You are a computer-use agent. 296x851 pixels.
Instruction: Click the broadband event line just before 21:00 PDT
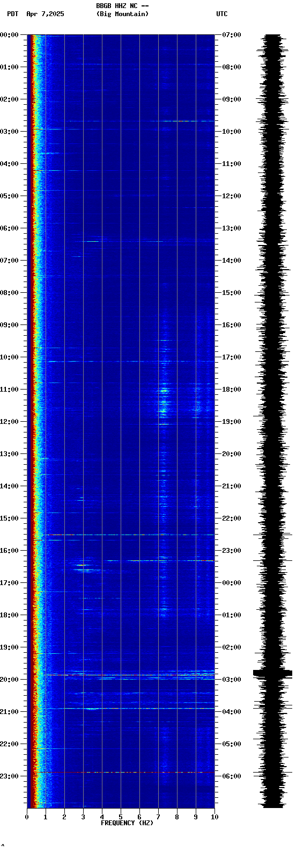pos(129,708)
